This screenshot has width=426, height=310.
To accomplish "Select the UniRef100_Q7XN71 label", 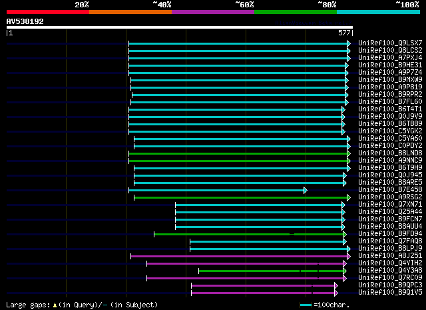I will [390, 205].
